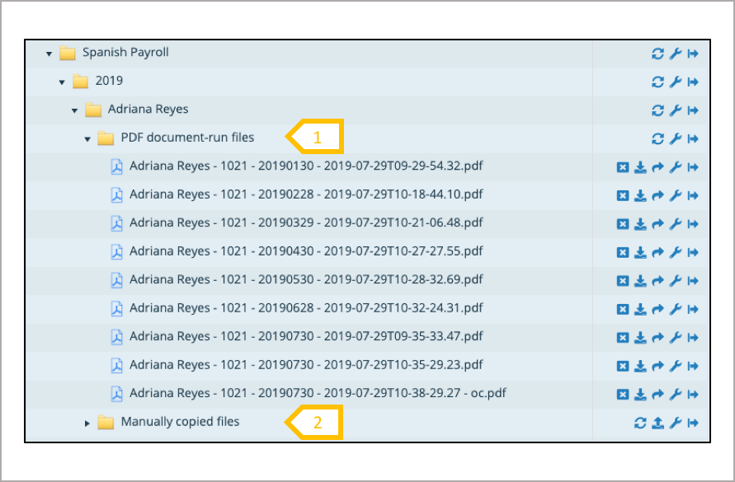The width and height of the screenshot is (735, 482).
Task: Download the 20190228 PDF file
Action: [640, 196]
